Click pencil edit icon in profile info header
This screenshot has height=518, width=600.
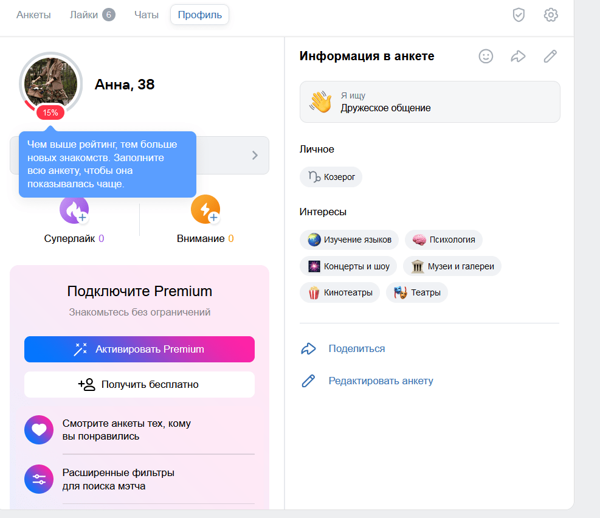[x=550, y=57]
